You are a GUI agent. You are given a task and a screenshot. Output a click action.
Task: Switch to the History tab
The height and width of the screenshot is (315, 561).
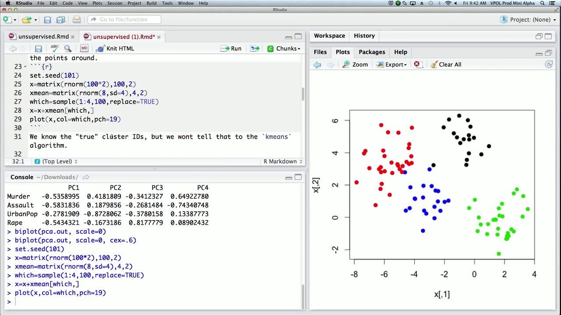364,36
